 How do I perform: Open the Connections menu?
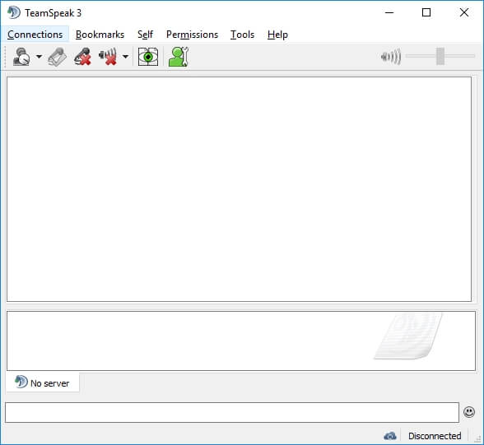click(x=35, y=35)
